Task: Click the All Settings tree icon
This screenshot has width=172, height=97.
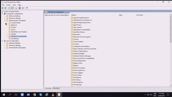Action: pos(10,39)
